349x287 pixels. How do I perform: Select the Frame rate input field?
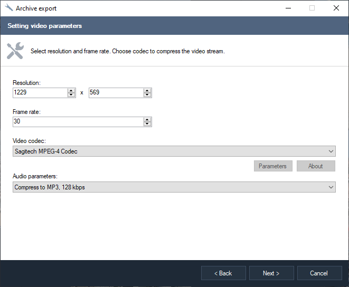[78, 122]
